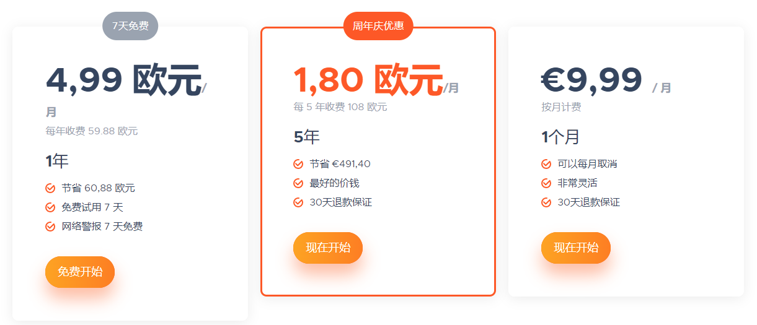Click the 周年庆优惠 badge
The width and height of the screenshot is (757, 325).
click(378, 26)
